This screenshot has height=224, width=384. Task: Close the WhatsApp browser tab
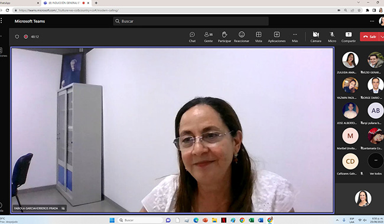[38, 3]
